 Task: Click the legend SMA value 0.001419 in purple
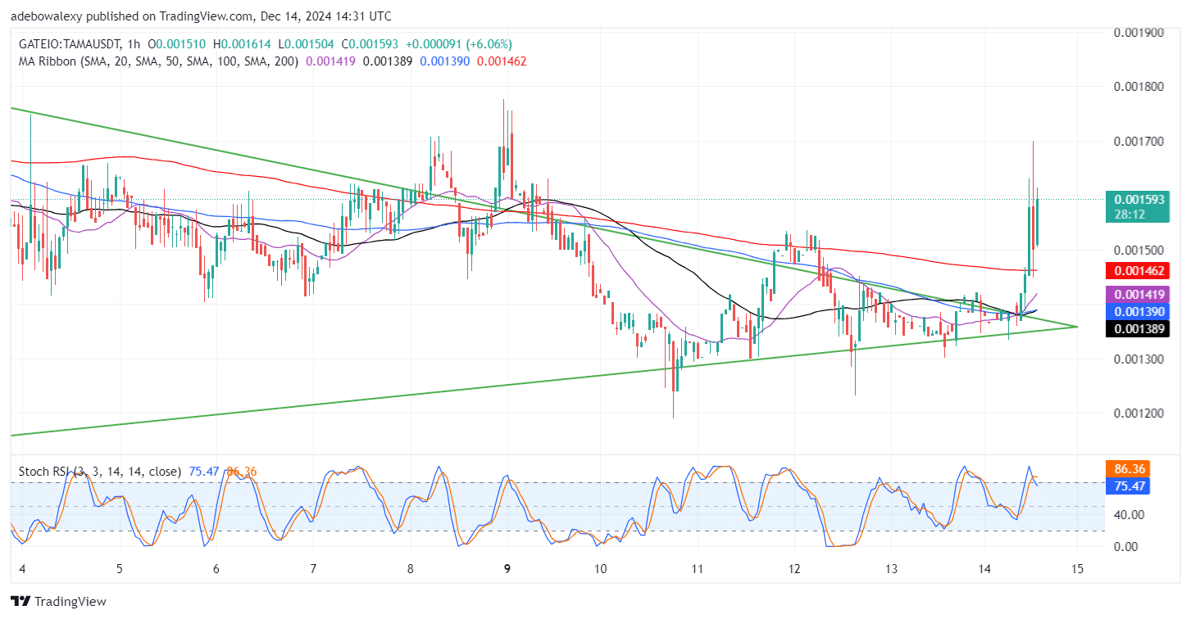pos(332,60)
